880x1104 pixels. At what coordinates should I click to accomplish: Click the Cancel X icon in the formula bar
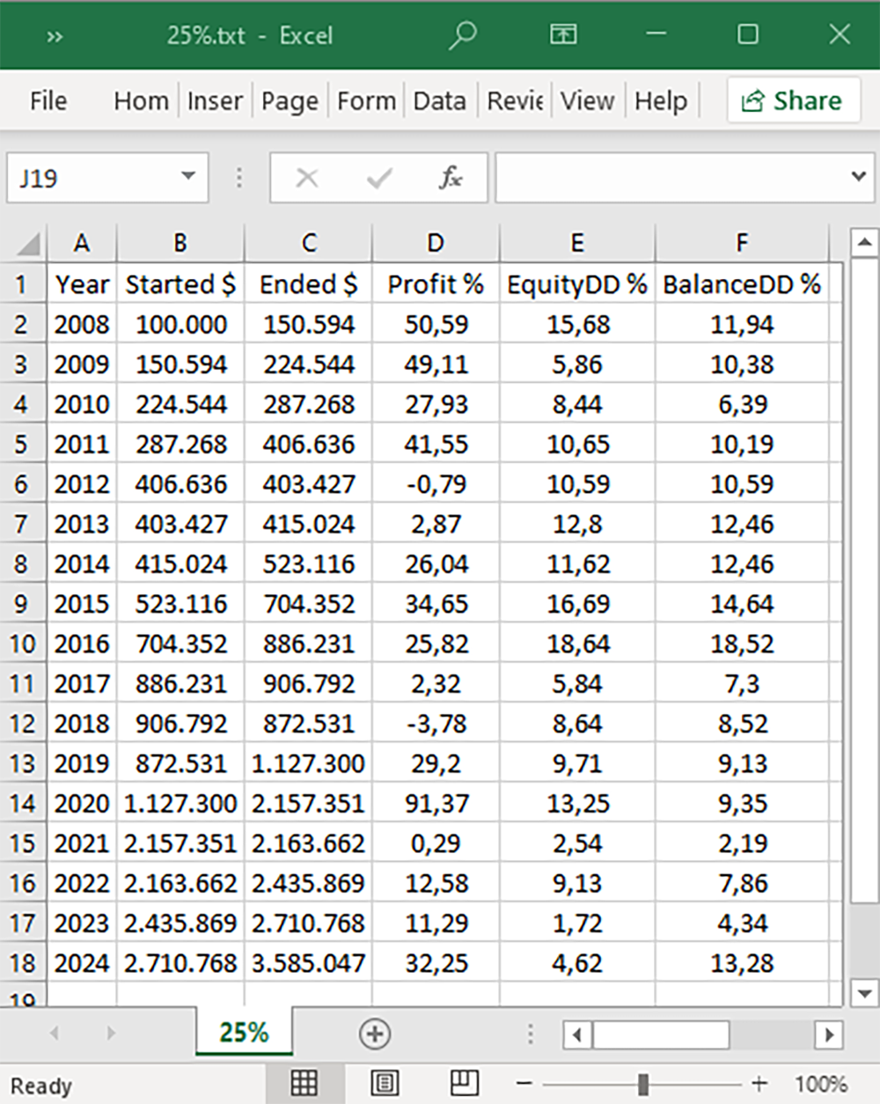[306, 177]
